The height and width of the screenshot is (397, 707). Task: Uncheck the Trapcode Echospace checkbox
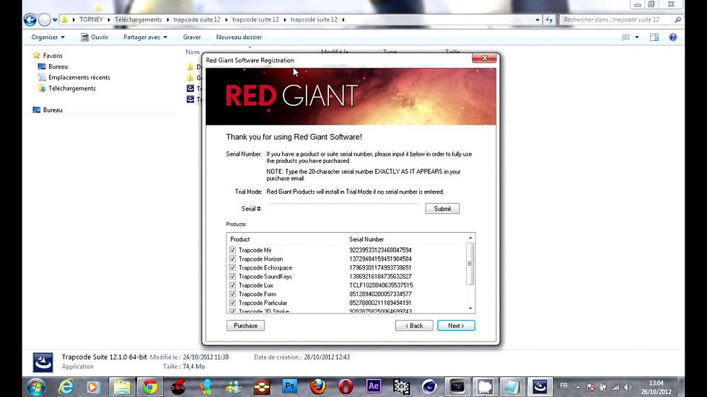(x=232, y=267)
